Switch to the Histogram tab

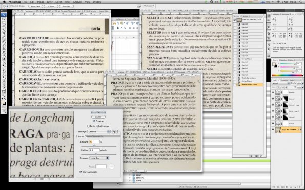[286, 14]
